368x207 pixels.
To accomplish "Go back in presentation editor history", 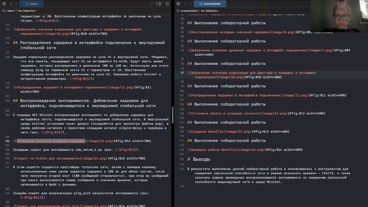I will point(186,3).
